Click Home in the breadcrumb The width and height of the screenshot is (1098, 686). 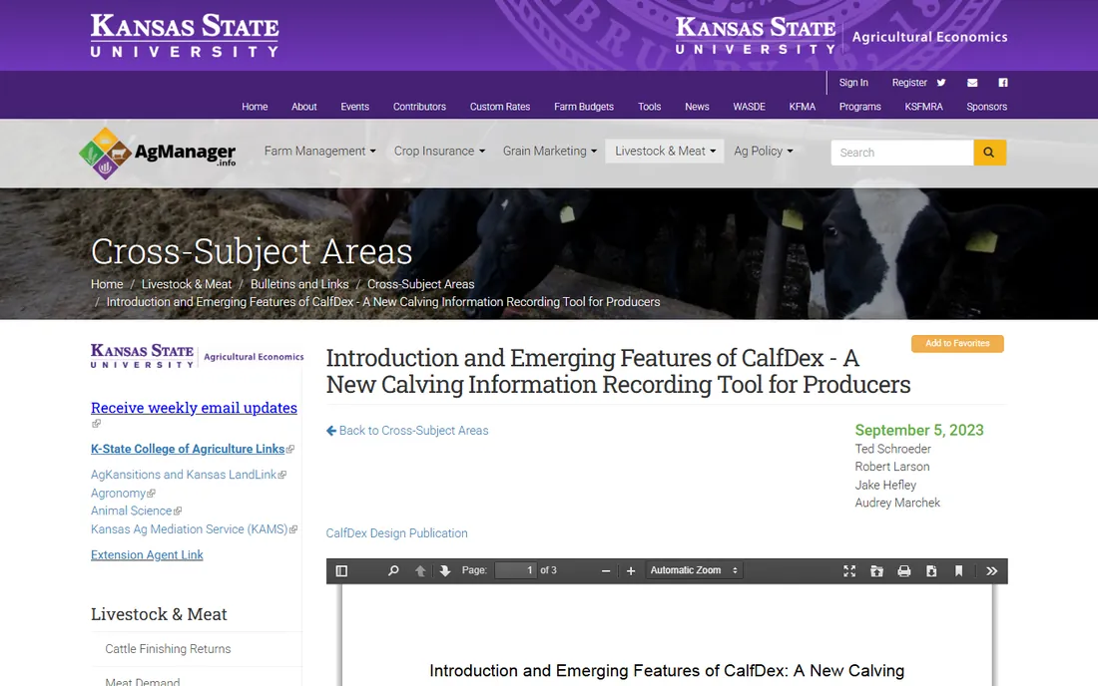pos(107,284)
